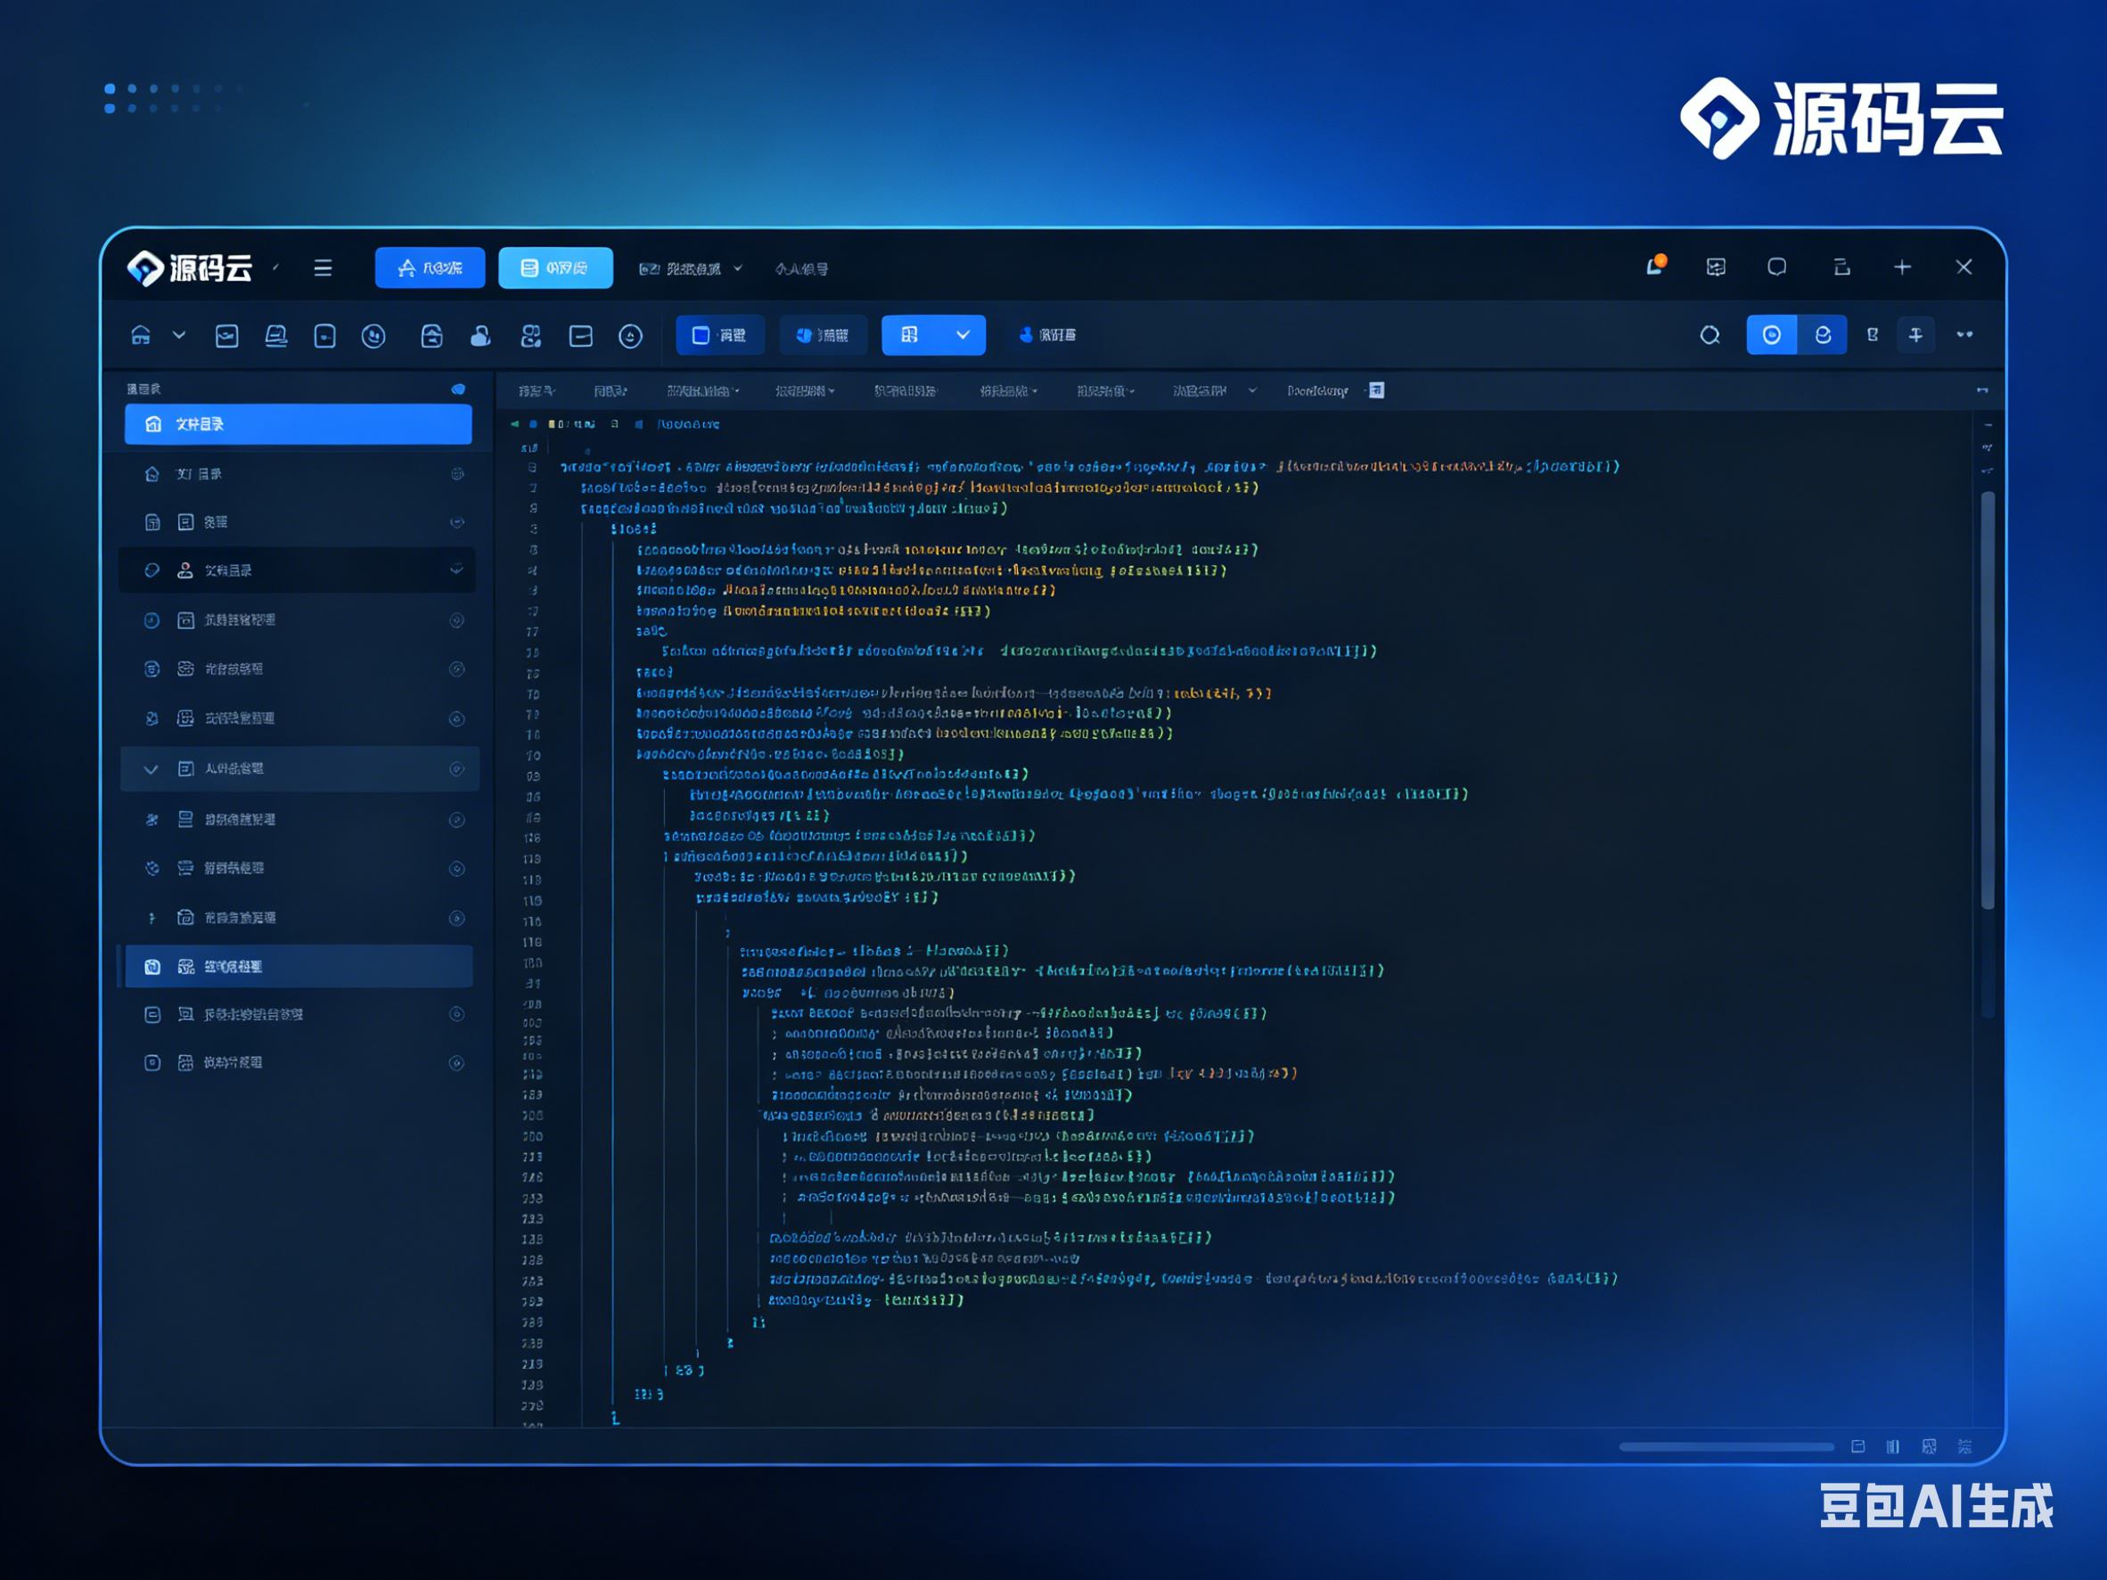Viewport: 2107px width, 1580px height.
Task: Select the blue title-bar button with the A icon
Action: [430, 267]
